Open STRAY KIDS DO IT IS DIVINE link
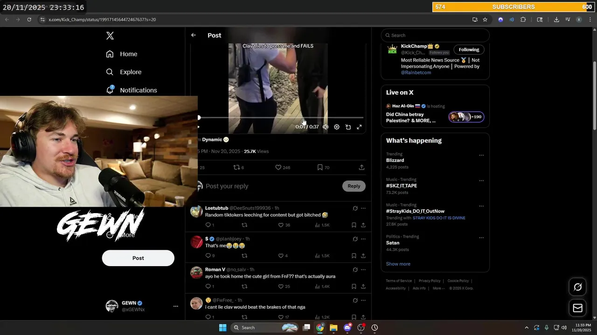The width and height of the screenshot is (597, 335). (439, 218)
